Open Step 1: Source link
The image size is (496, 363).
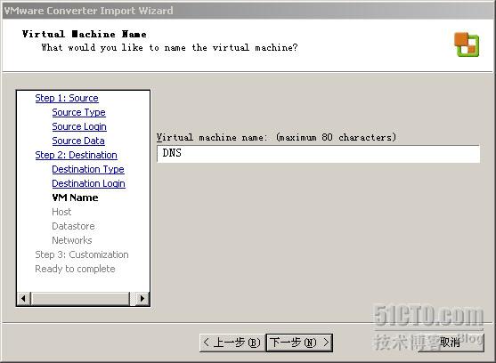(67, 98)
